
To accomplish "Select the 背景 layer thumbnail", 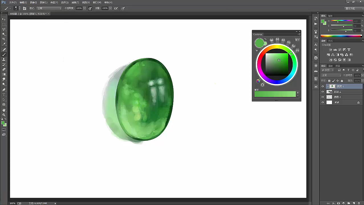I will click(x=329, y=102).
